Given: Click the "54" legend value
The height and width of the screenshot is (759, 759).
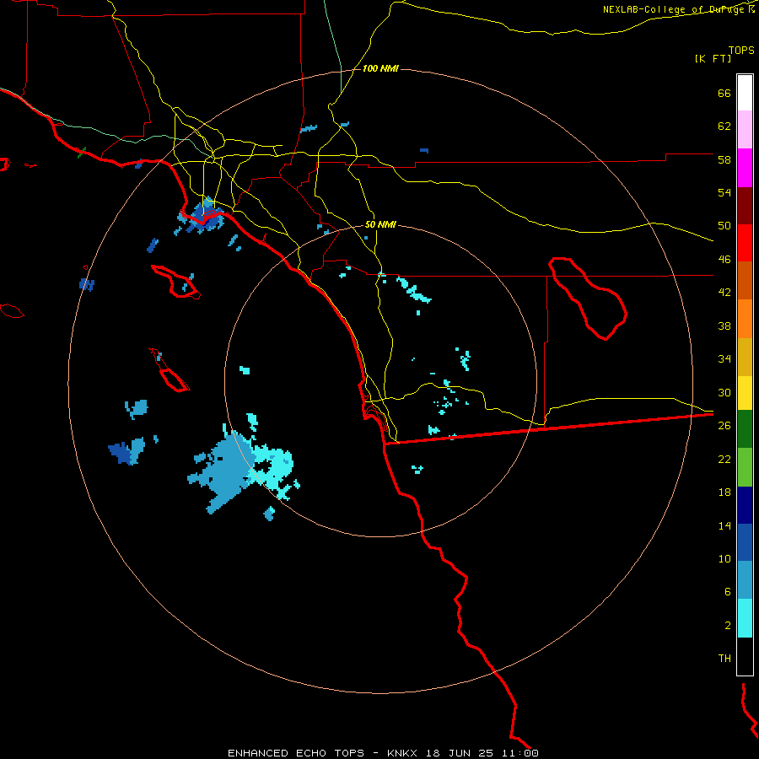Looking at the screenshot, I should 724,192.
